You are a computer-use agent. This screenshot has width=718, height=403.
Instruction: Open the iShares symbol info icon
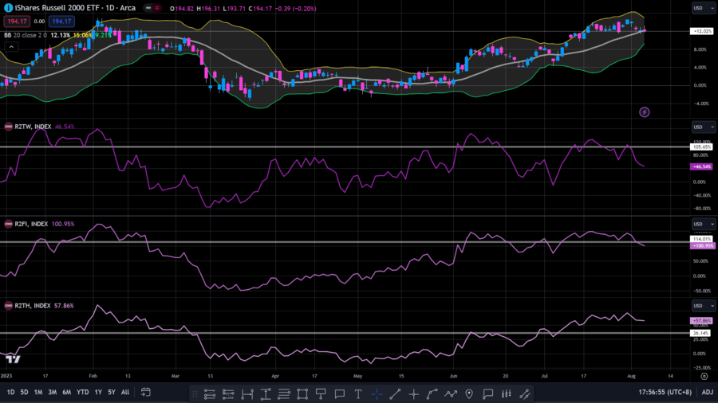coord(8,8)
